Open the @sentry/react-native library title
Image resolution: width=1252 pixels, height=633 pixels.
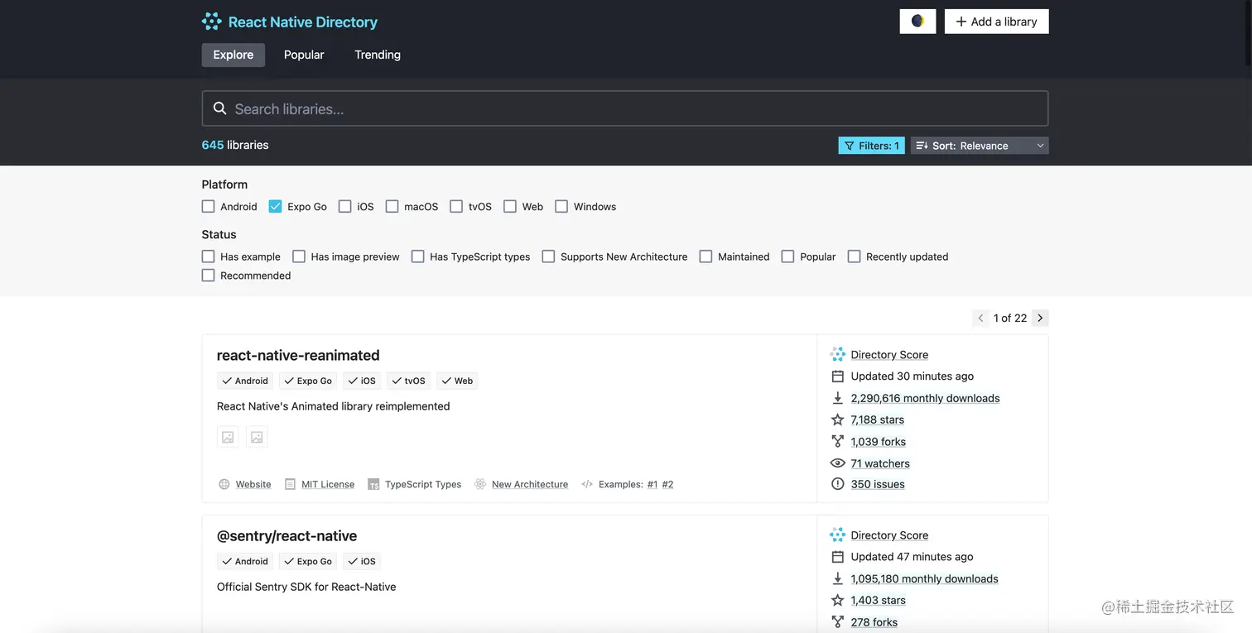[287, 535]
